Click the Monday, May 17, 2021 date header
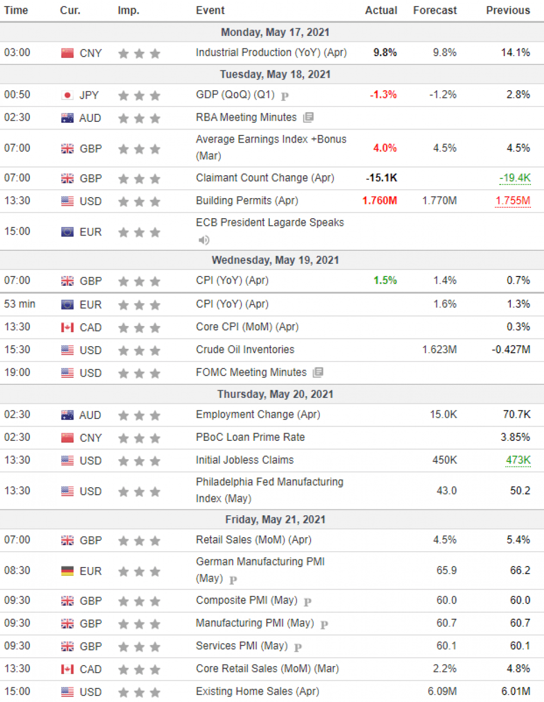Image resolution: width=544 pixels, height=702 pixels. (275, 33)
